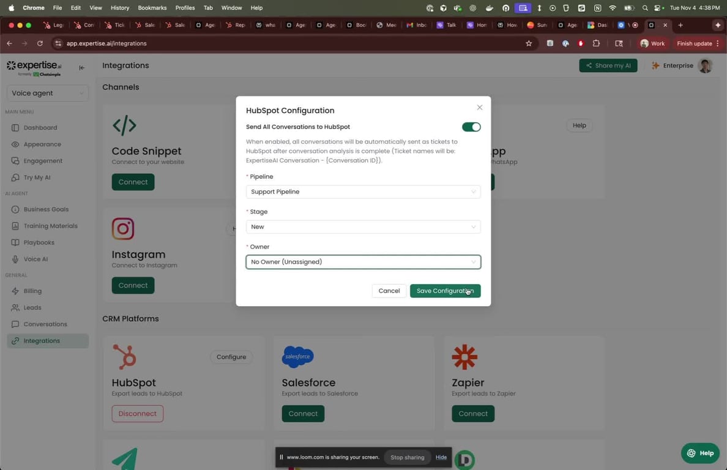Click the Integrations link icon in sidebar
The width and height of the screenshot is (727, 470).
point(15,341)
